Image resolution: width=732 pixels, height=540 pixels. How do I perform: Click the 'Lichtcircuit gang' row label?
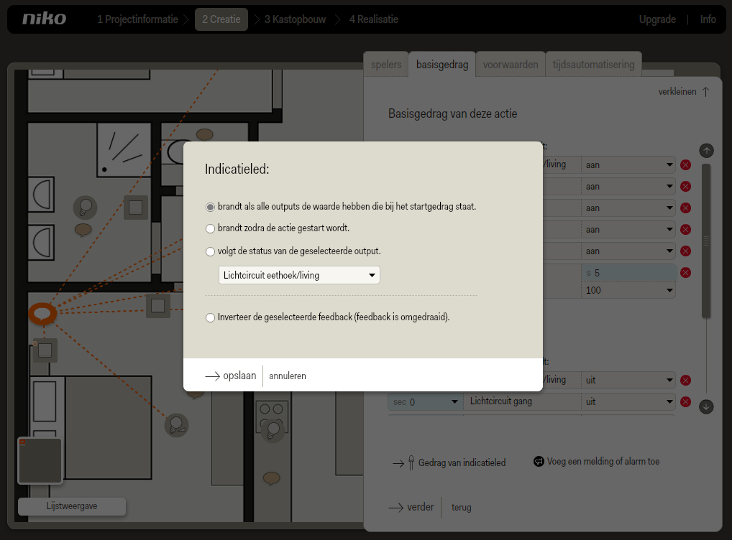[501, 401]
